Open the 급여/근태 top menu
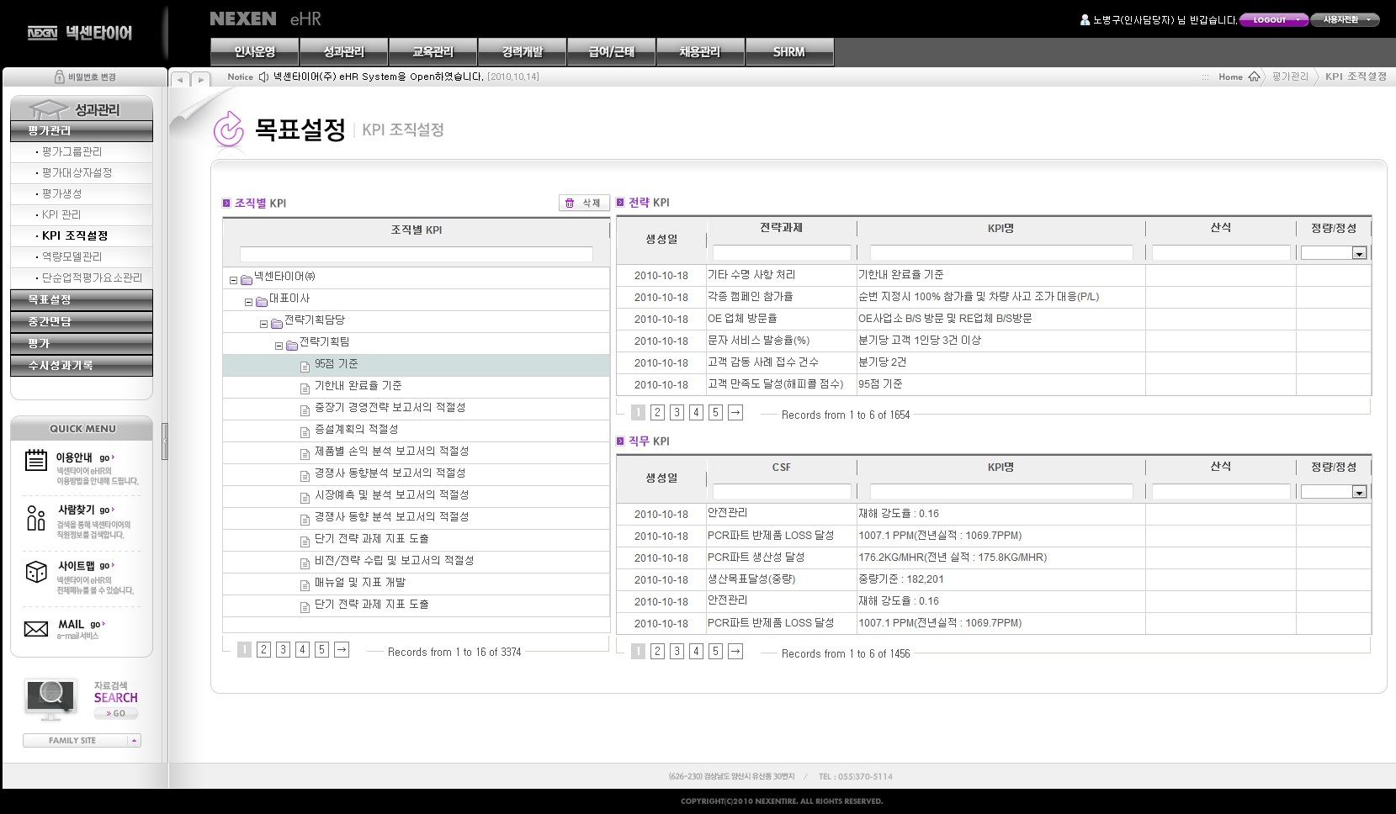 coord(612,51)
